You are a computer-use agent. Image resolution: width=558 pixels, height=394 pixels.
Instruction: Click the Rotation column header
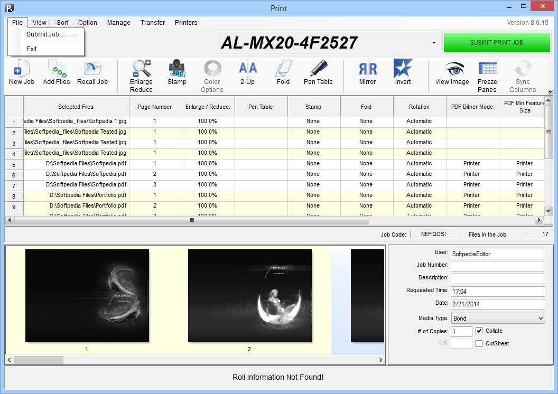(420, 107)
